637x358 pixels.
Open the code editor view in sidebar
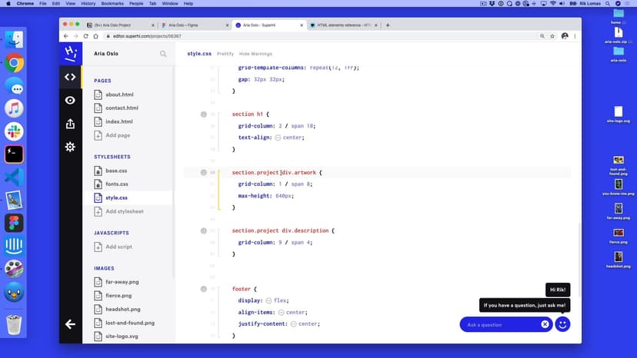[70, 77]
